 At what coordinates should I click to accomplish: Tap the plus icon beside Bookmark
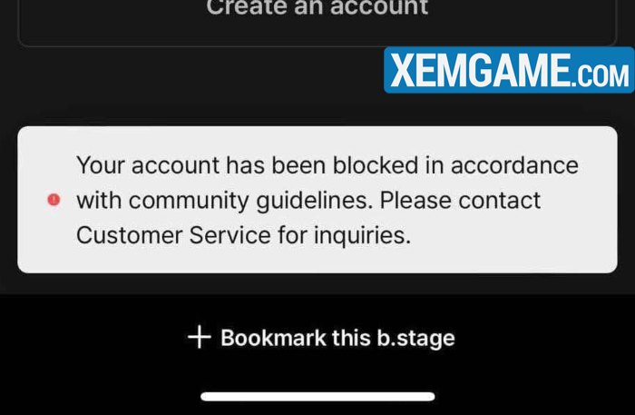point(200,337)
